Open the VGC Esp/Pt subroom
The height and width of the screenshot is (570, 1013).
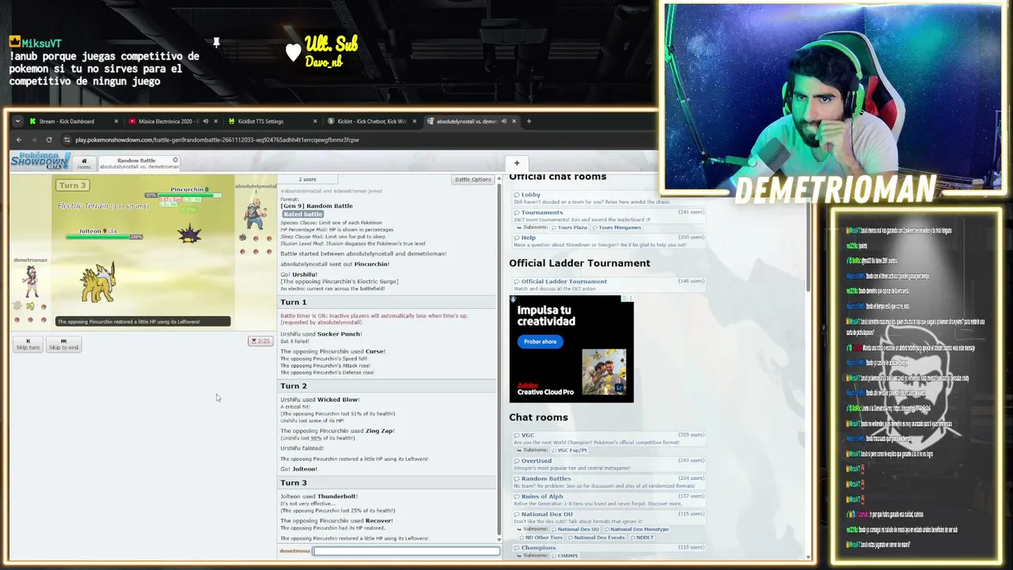tap(569, 450)
